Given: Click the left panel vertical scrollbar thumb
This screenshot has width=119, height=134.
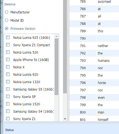Looking at the screenshot, I should (65, 46).
